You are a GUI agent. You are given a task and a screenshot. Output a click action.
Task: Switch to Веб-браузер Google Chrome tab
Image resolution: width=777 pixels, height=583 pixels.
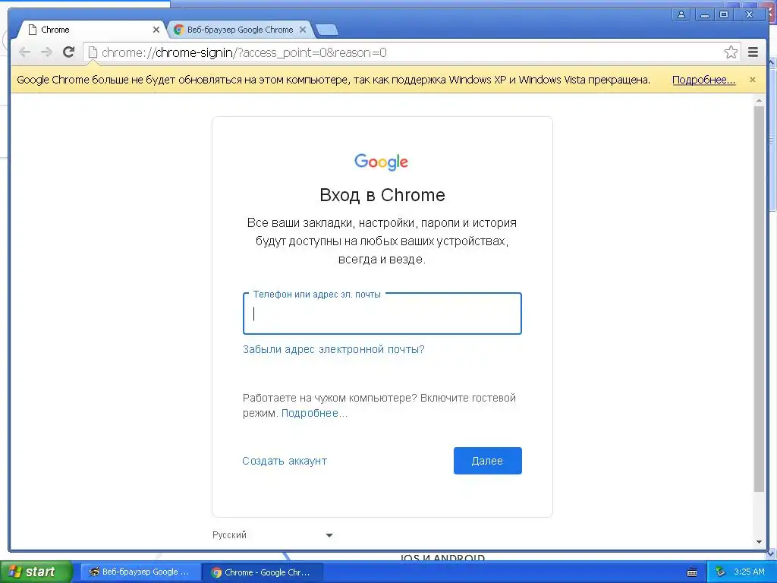coord(239,30)
